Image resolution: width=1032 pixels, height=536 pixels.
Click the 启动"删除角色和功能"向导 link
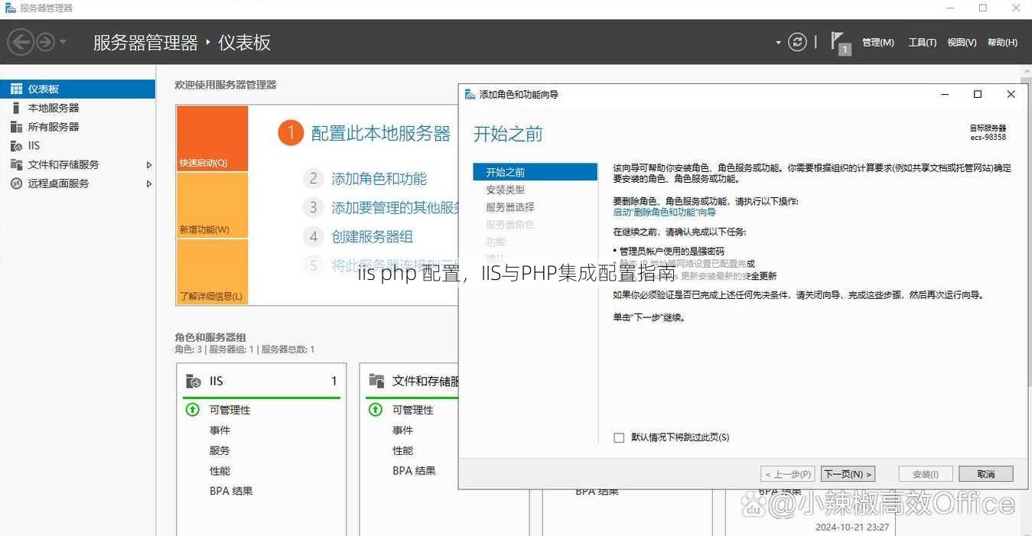pos(664,212)
